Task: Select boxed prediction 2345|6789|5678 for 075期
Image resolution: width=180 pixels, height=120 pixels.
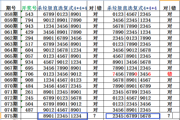Action: [x=133, y=116]
